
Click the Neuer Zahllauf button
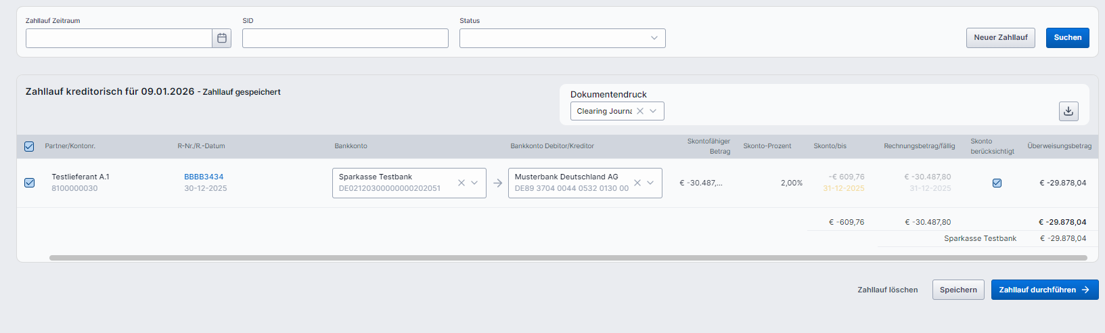click(x=1000, y=37)
